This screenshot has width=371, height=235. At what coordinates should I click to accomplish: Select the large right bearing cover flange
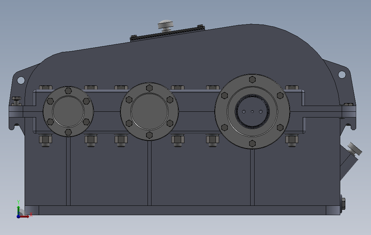pyautogui.click(x=252, y=111)
